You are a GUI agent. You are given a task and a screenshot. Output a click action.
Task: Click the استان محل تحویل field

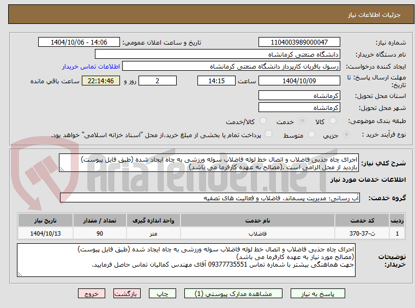tap(299, 95)
